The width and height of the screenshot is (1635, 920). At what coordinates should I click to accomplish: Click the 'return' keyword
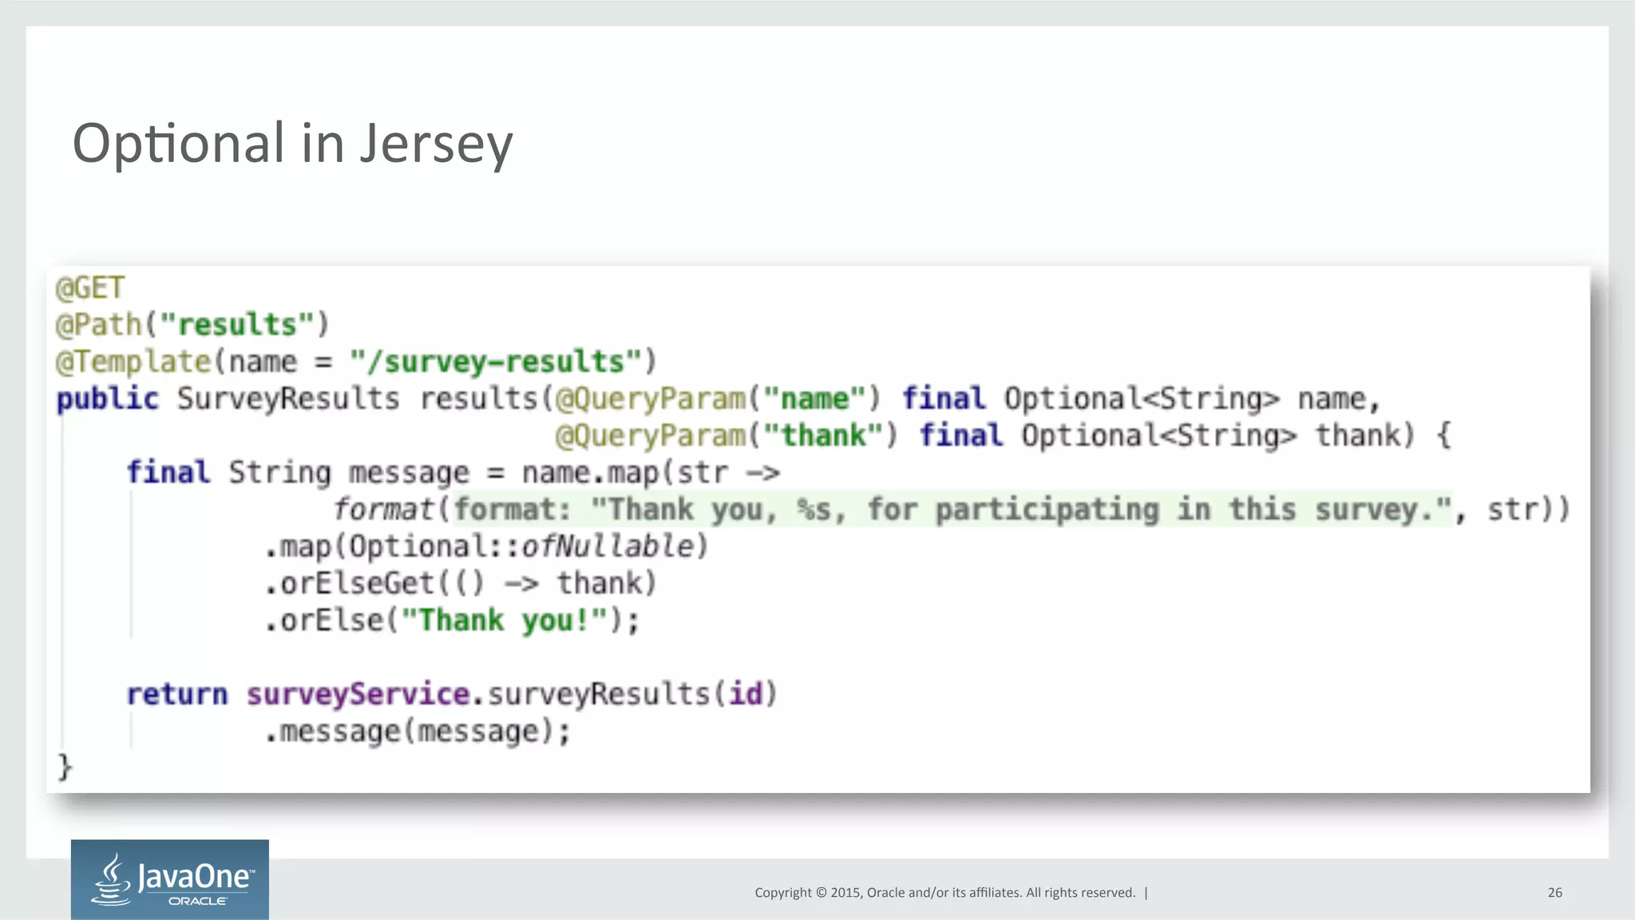[177, 693]
